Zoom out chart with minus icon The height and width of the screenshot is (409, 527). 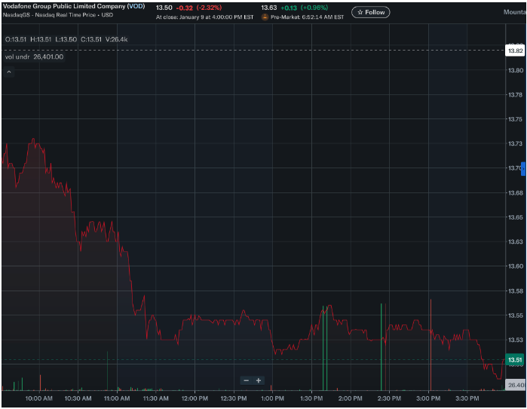[x=246, y=380]
